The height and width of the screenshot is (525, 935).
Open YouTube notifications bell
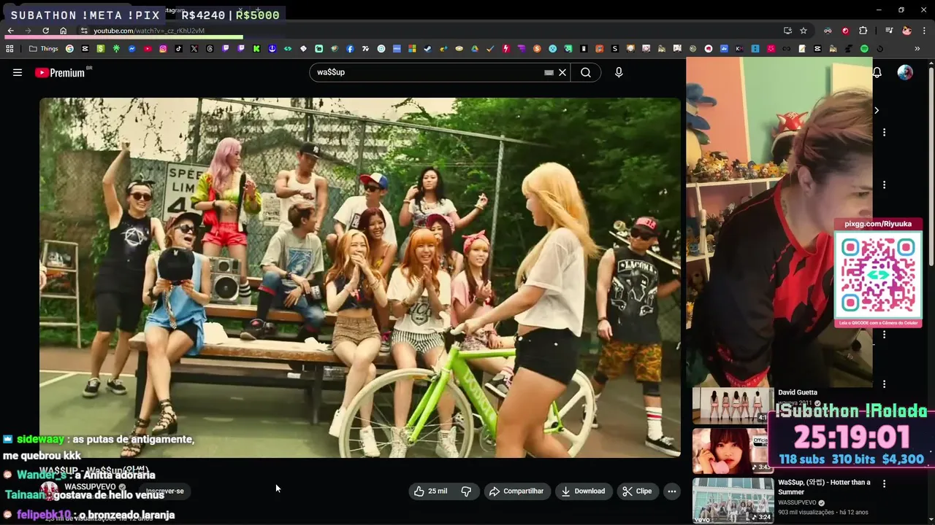[877, 72]
